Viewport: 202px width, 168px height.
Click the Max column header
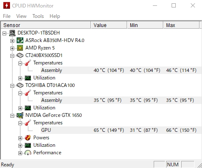click(x=181, y=25)
